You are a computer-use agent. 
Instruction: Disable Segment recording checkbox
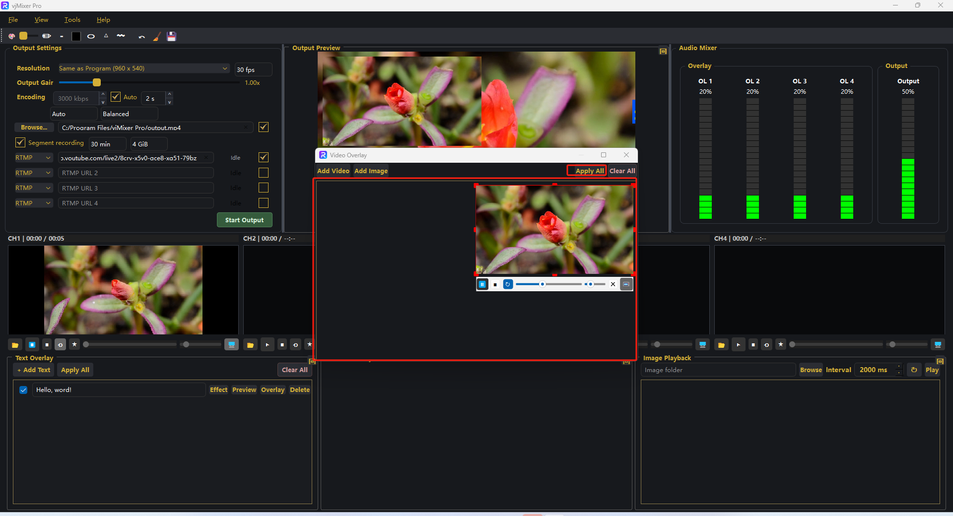coord(20,142)
